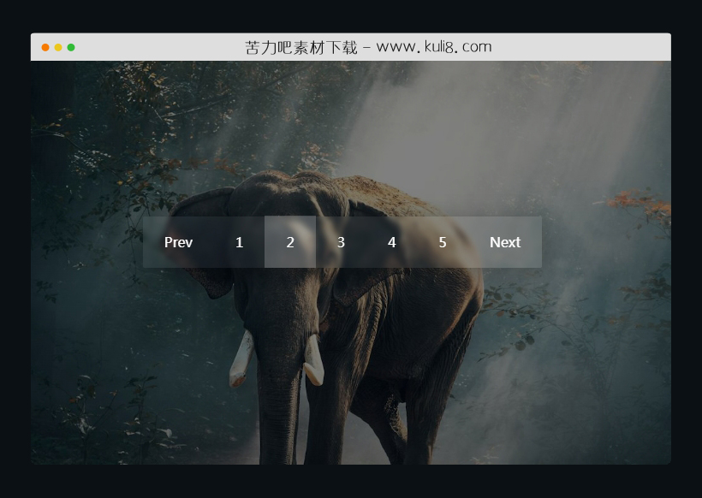Click the orange dot in title bar
The height and width of the screenshot is (498, 702).
[x=45, y=47]
